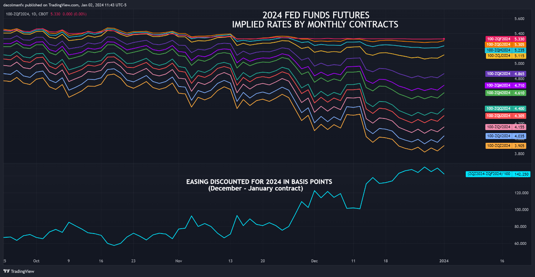This screenshot has height=277, width=535.
Task: Click the 5.330 price value tag
Action: coord(520,39)
